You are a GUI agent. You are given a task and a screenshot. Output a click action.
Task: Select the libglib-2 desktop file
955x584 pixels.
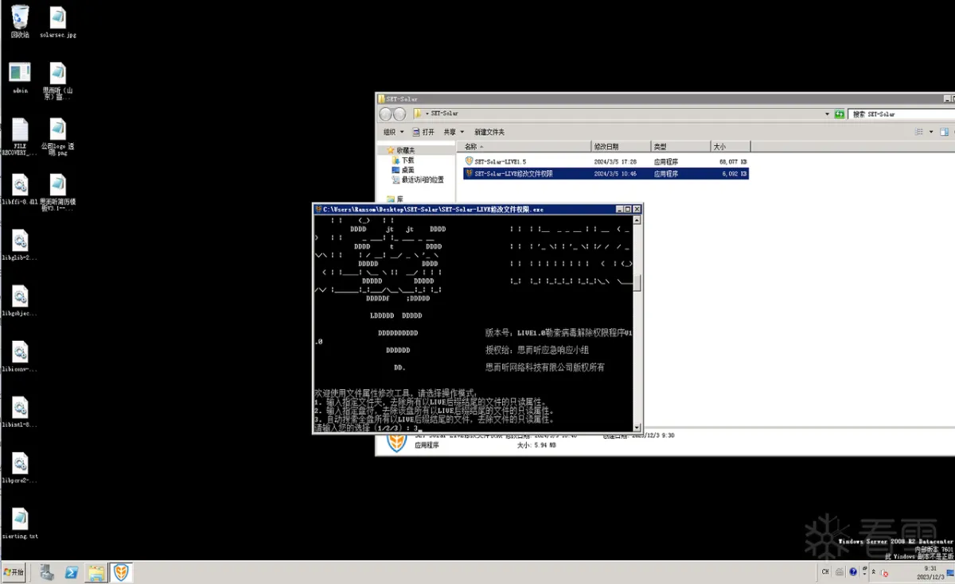(20, 246)
